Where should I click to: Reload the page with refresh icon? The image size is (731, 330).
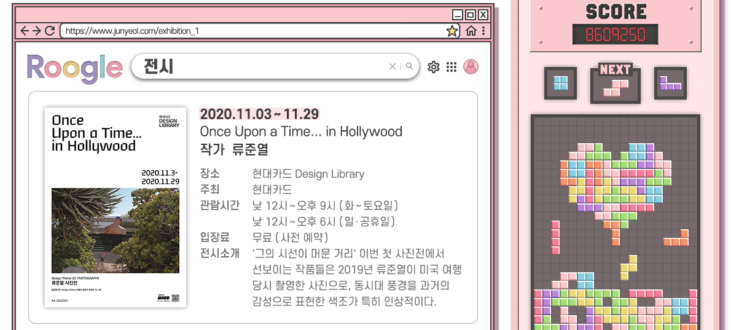tap(50, 31)
